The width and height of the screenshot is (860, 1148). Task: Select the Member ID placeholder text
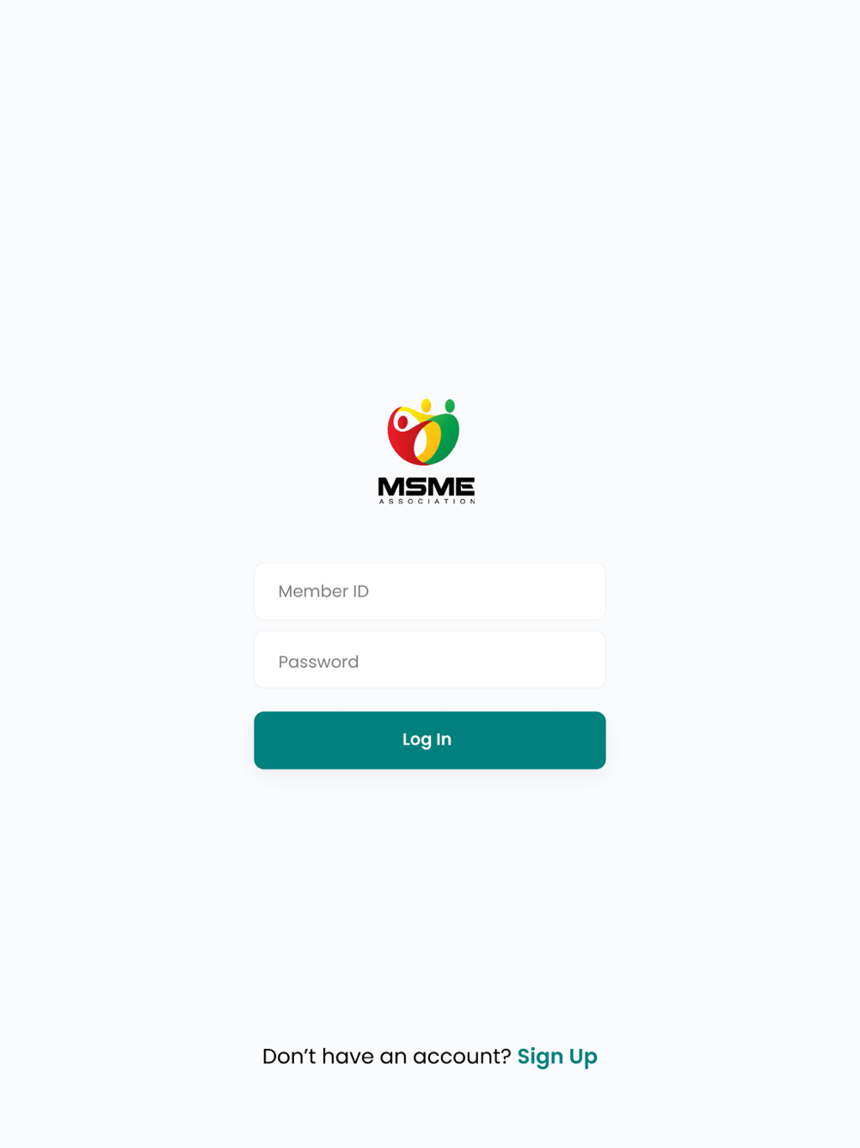(x=323, y=591)
